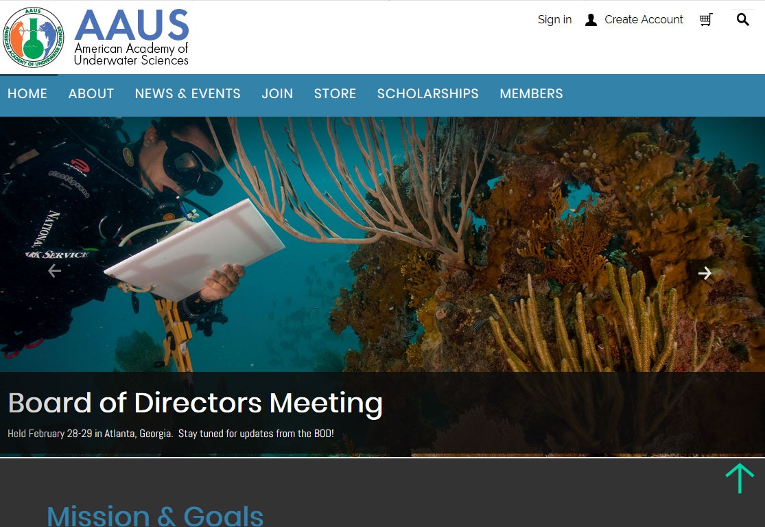Click the AAUS circular seal logo
Viewport: 765px width, 527px height.
pos(33,37)
